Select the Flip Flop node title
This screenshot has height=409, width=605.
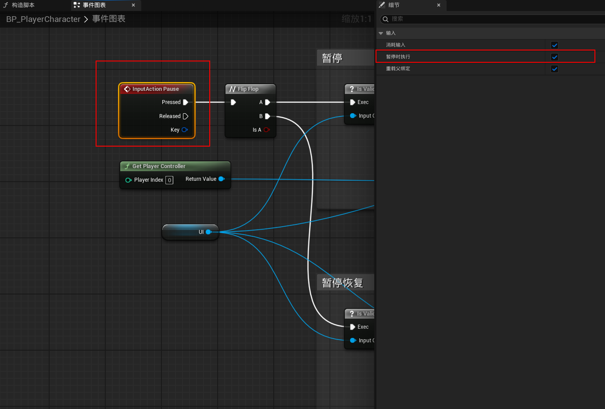pos(248,89)
